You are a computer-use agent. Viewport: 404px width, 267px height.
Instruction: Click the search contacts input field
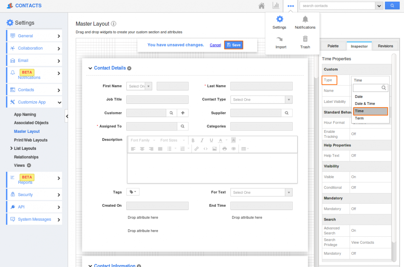point(337,6)
